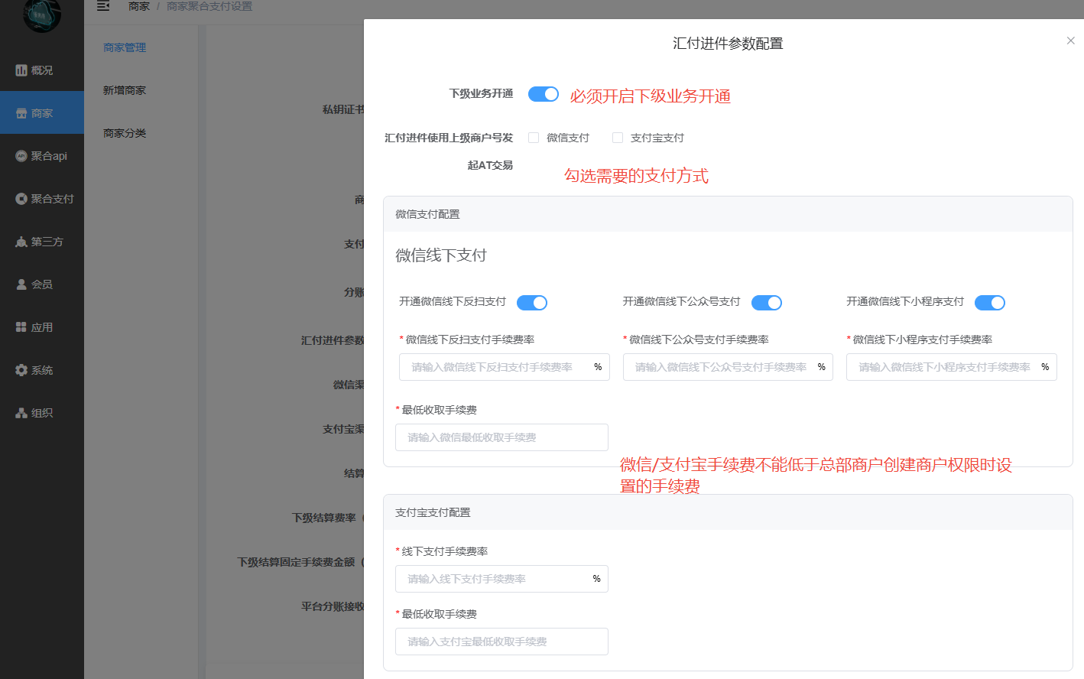Select 商家管理 in the submenu

coord(125,47)
